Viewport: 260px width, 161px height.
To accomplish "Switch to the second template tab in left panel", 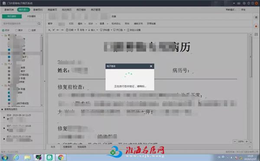I will tap(32, 16).
